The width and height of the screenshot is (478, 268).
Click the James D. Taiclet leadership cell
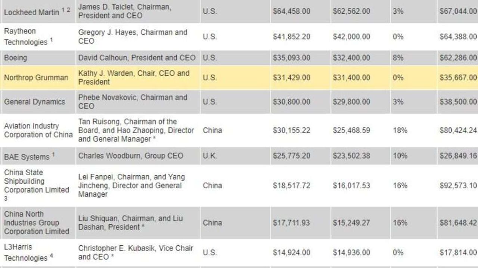(x=124, y=12)
